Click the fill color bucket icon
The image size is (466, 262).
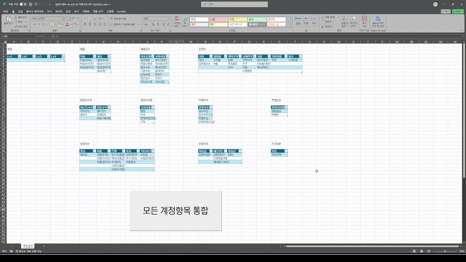point(59,24)
